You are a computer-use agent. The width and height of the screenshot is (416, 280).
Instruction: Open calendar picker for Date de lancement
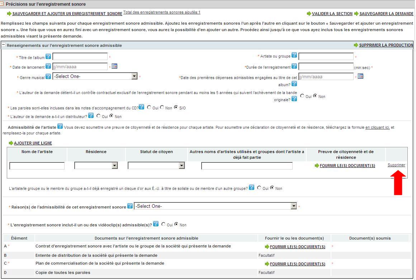[114, 66]
